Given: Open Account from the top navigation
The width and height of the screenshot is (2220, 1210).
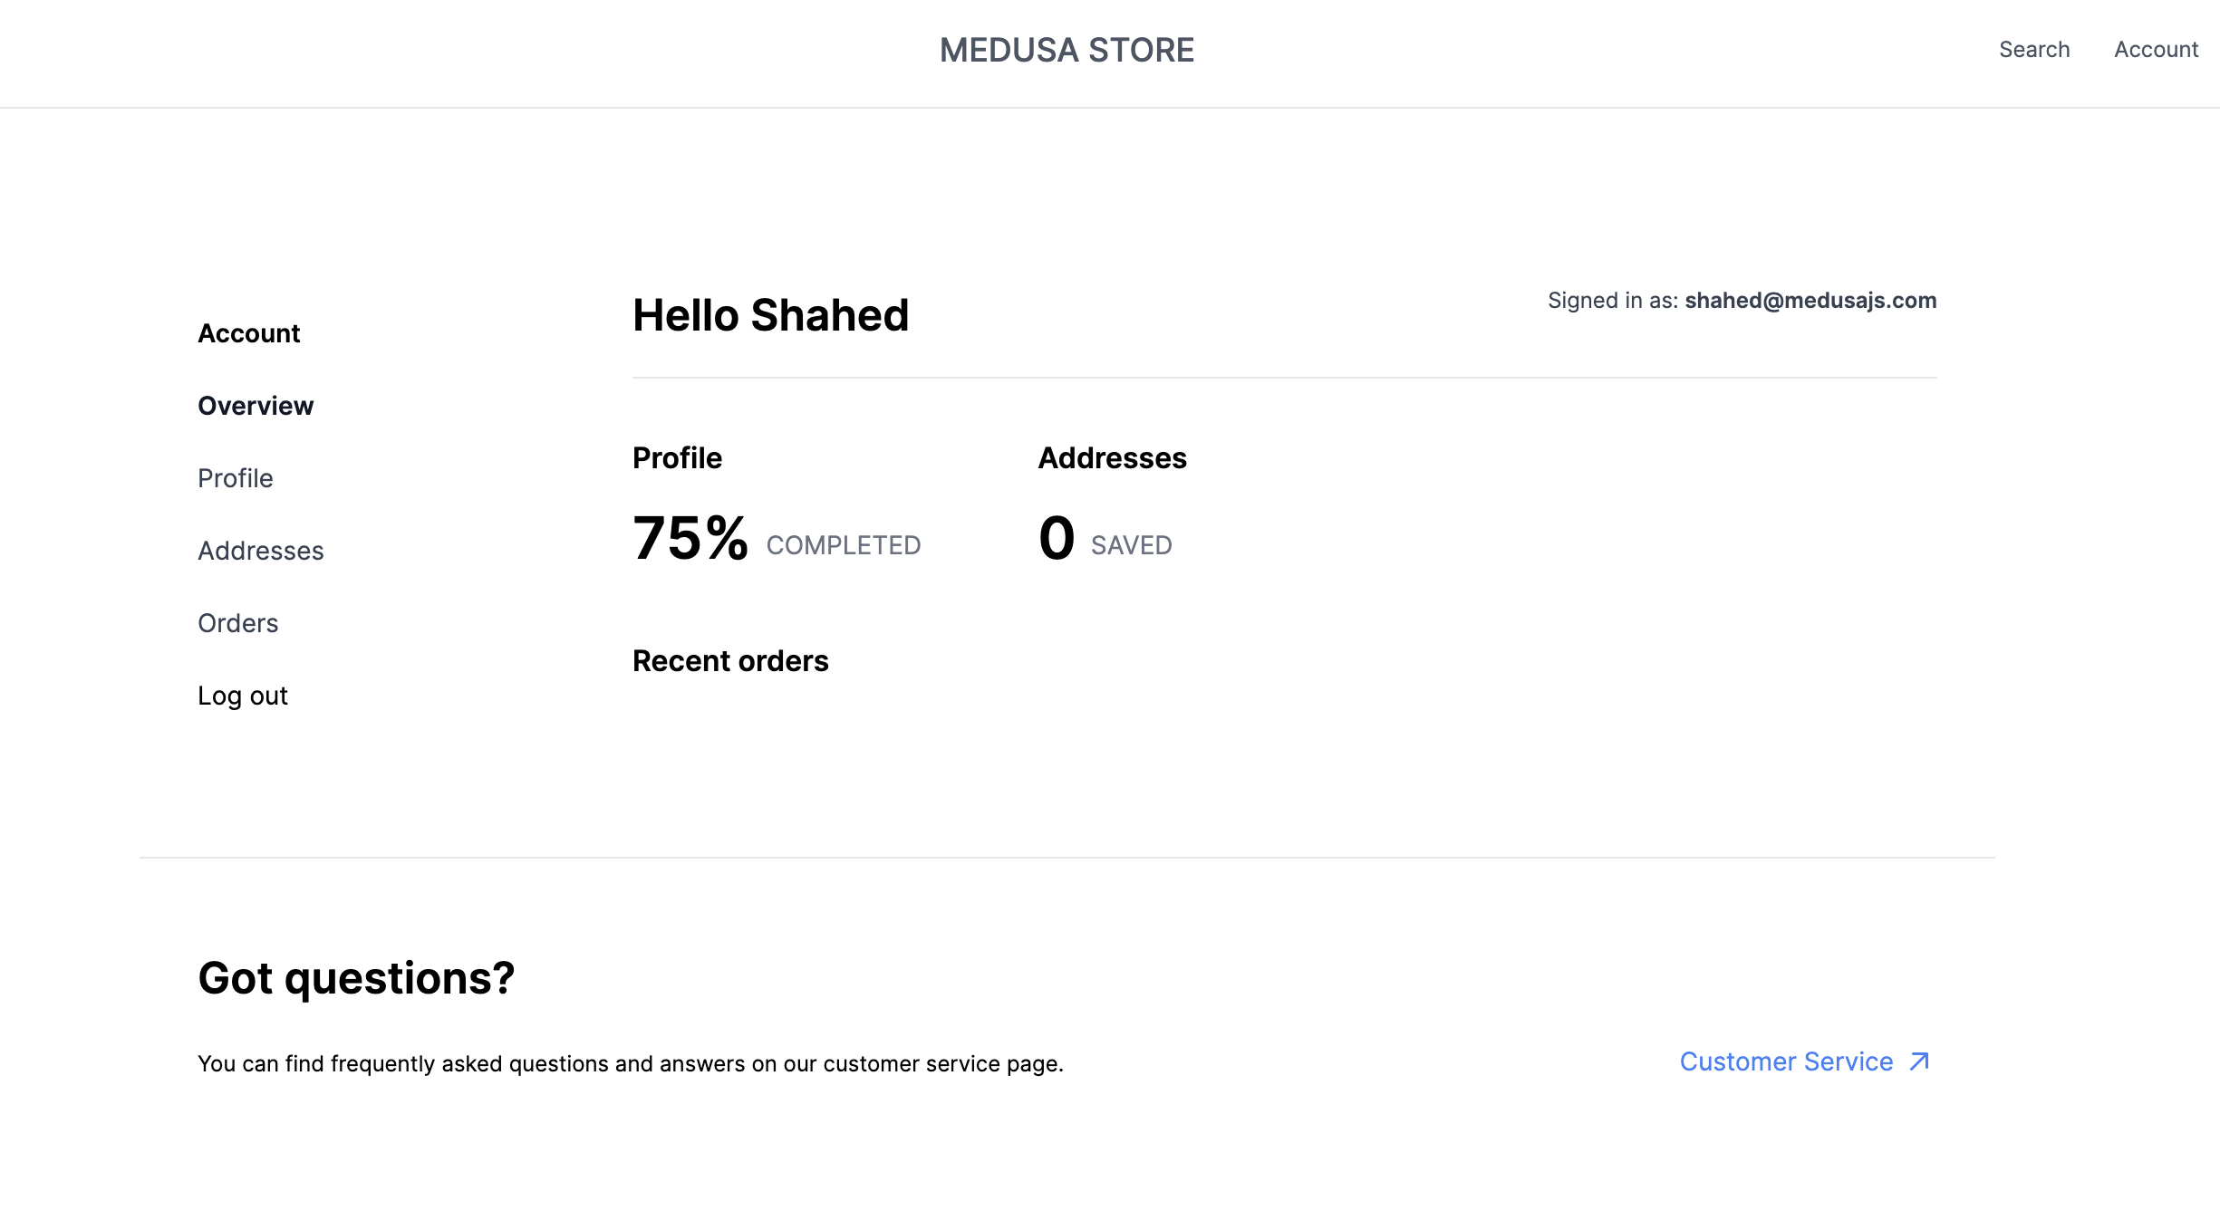Looking at the screenshot, I should point(2157,50).
